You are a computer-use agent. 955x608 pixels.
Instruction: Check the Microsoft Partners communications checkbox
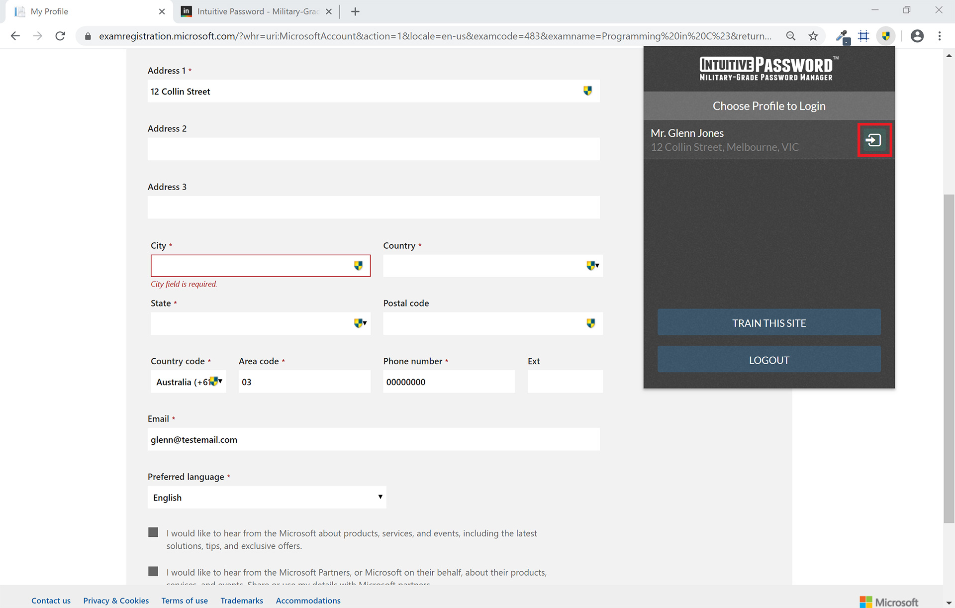coord(153,571)
